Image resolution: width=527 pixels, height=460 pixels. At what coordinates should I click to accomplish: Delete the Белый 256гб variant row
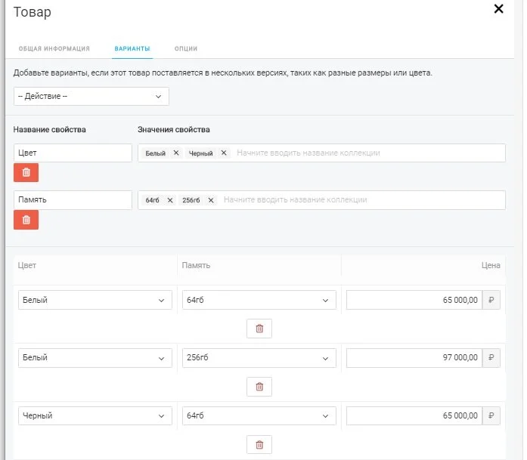[x=259, y=387]
